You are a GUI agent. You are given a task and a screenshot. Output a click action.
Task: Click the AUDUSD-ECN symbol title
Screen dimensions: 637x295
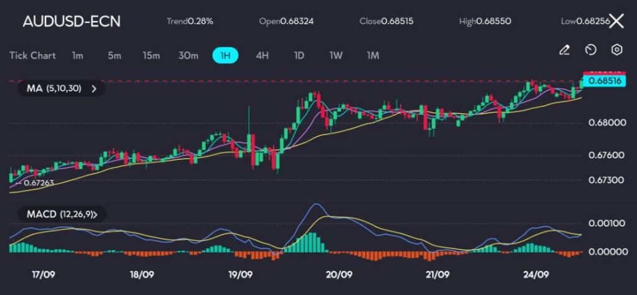pyautogui.click(x=72, y=21)
